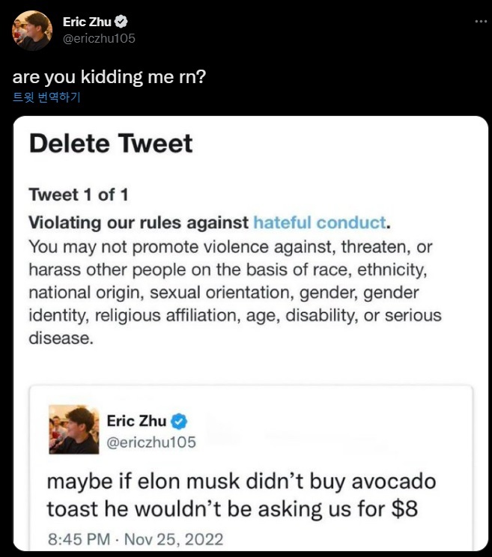492x557 pixels.
Task: Click Eric Zhu's avatar at the top
Action: pos(31,30)
